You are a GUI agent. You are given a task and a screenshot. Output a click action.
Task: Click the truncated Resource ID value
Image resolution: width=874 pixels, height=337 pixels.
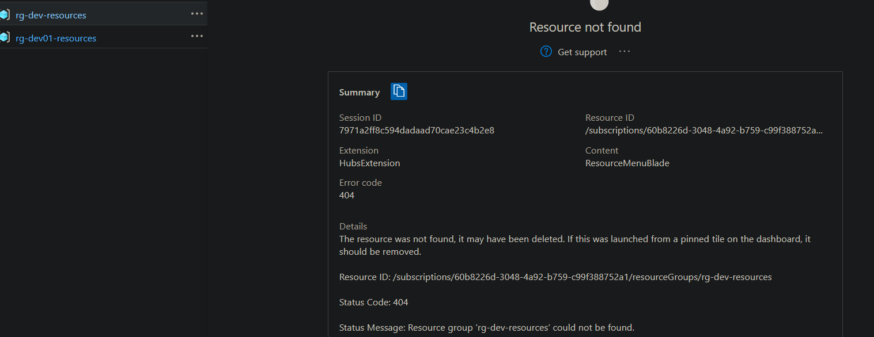click(703, 131)
